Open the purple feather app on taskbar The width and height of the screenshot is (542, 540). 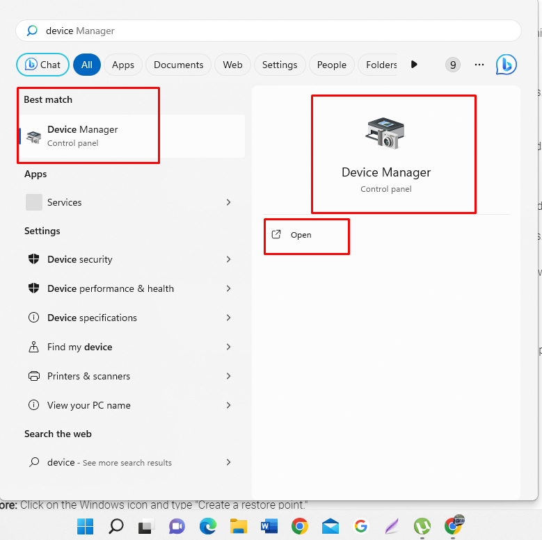tap(392, 526)
